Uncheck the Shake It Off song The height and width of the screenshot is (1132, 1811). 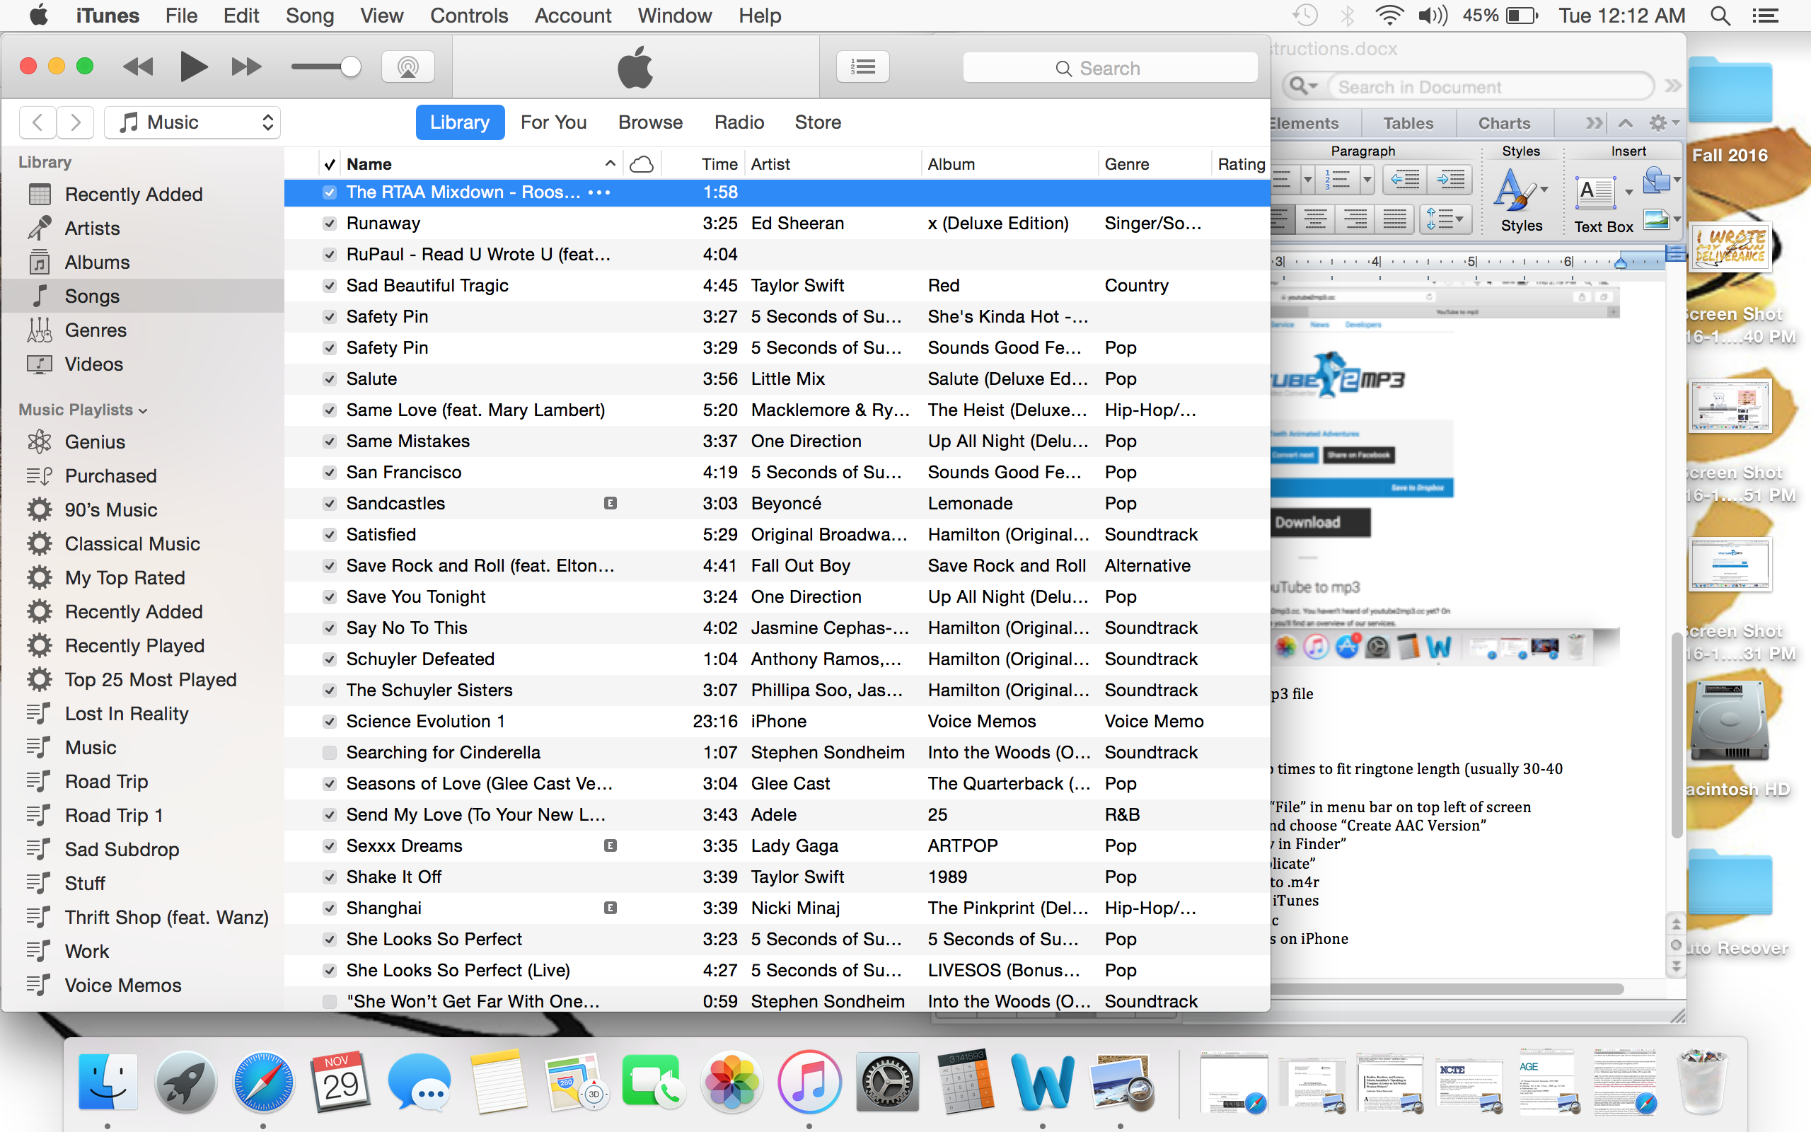pyautogui.click(x=329, y=877)
